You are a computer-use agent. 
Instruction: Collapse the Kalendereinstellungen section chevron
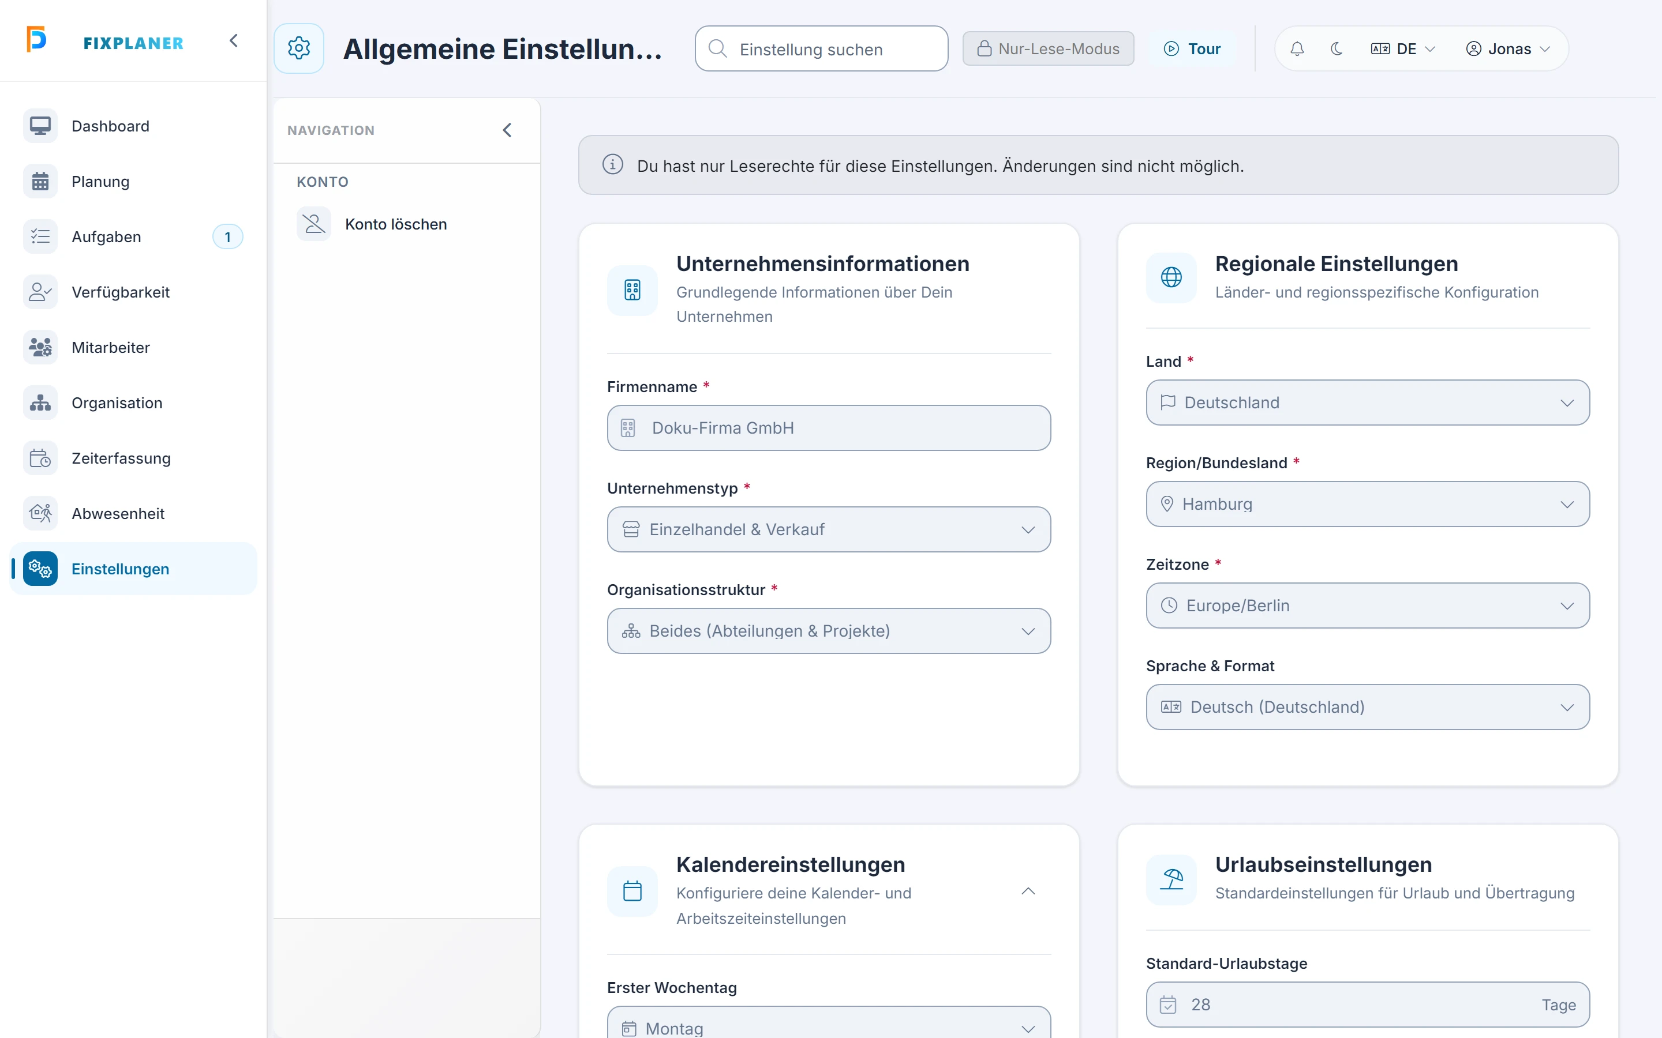[x=1027, y=891]
